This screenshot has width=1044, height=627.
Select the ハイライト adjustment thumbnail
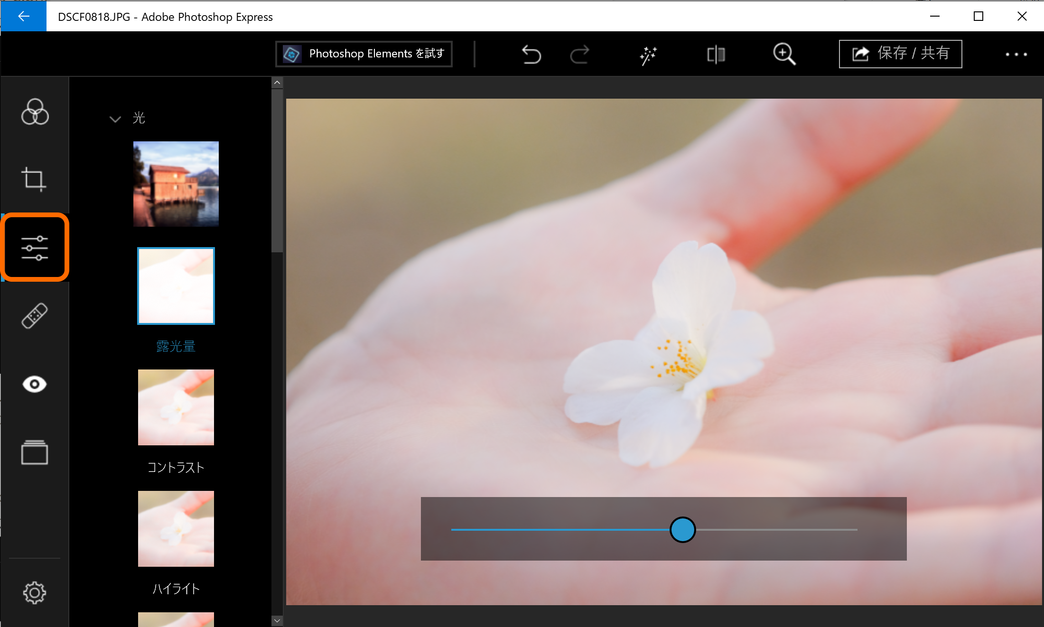coord(176,529)
